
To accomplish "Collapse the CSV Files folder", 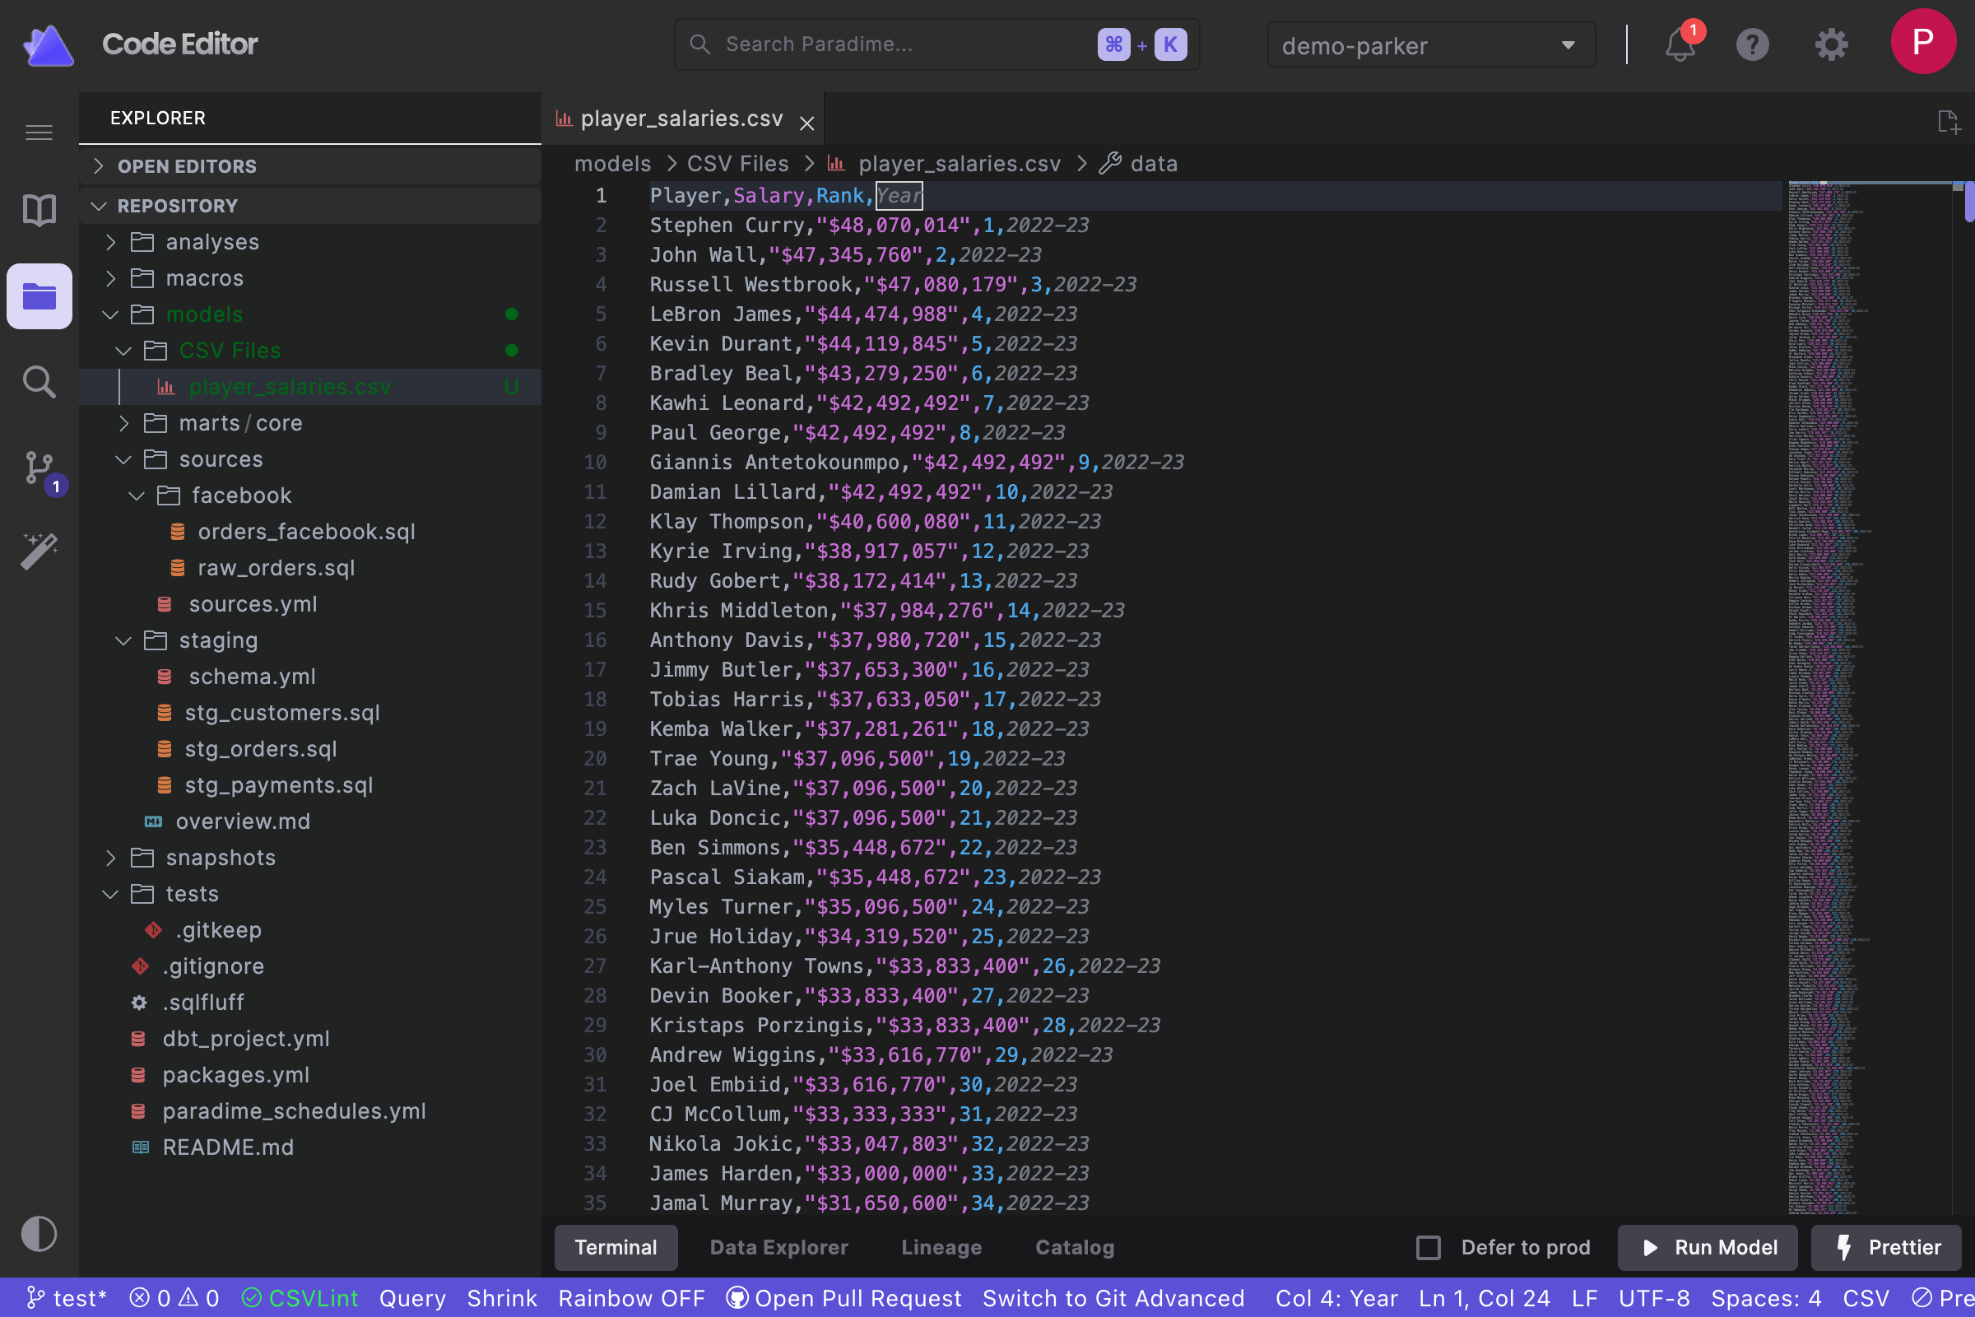I will (310, 351).
